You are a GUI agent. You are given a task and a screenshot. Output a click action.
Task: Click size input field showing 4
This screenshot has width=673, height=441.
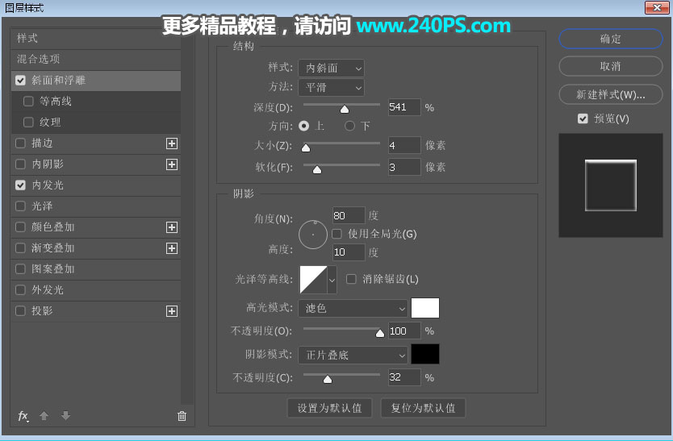404,145
